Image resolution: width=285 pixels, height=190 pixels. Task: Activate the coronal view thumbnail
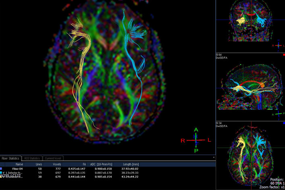pyautogui.click(x=250, y=24)
